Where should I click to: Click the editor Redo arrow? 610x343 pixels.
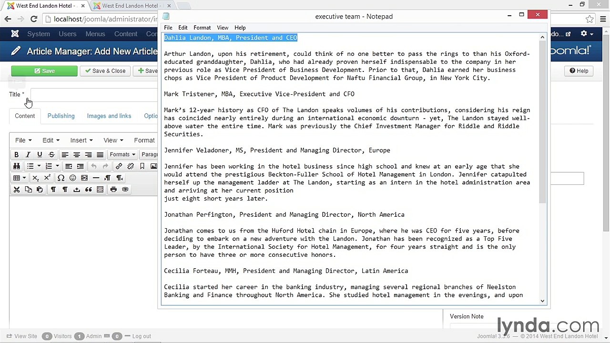click(x=105, y=166)
